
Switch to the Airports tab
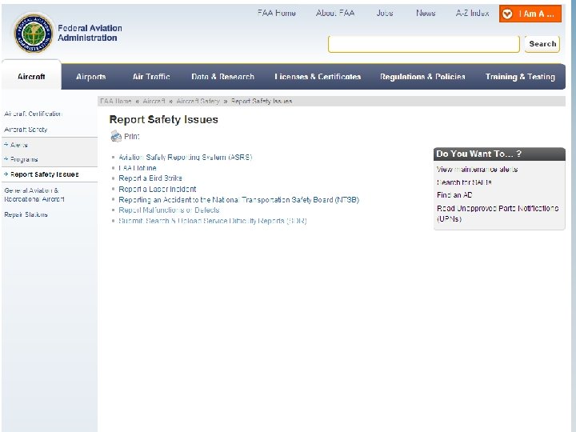pyautogui.click(x=90, y=77)
